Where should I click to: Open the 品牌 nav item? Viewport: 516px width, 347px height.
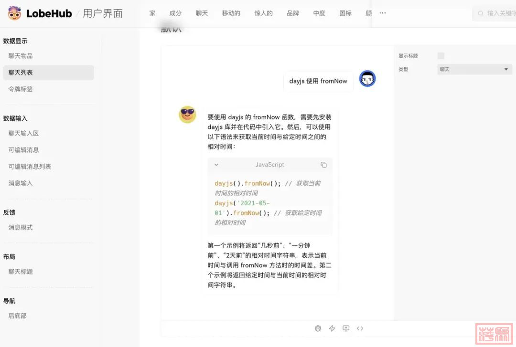pos(293,13)
